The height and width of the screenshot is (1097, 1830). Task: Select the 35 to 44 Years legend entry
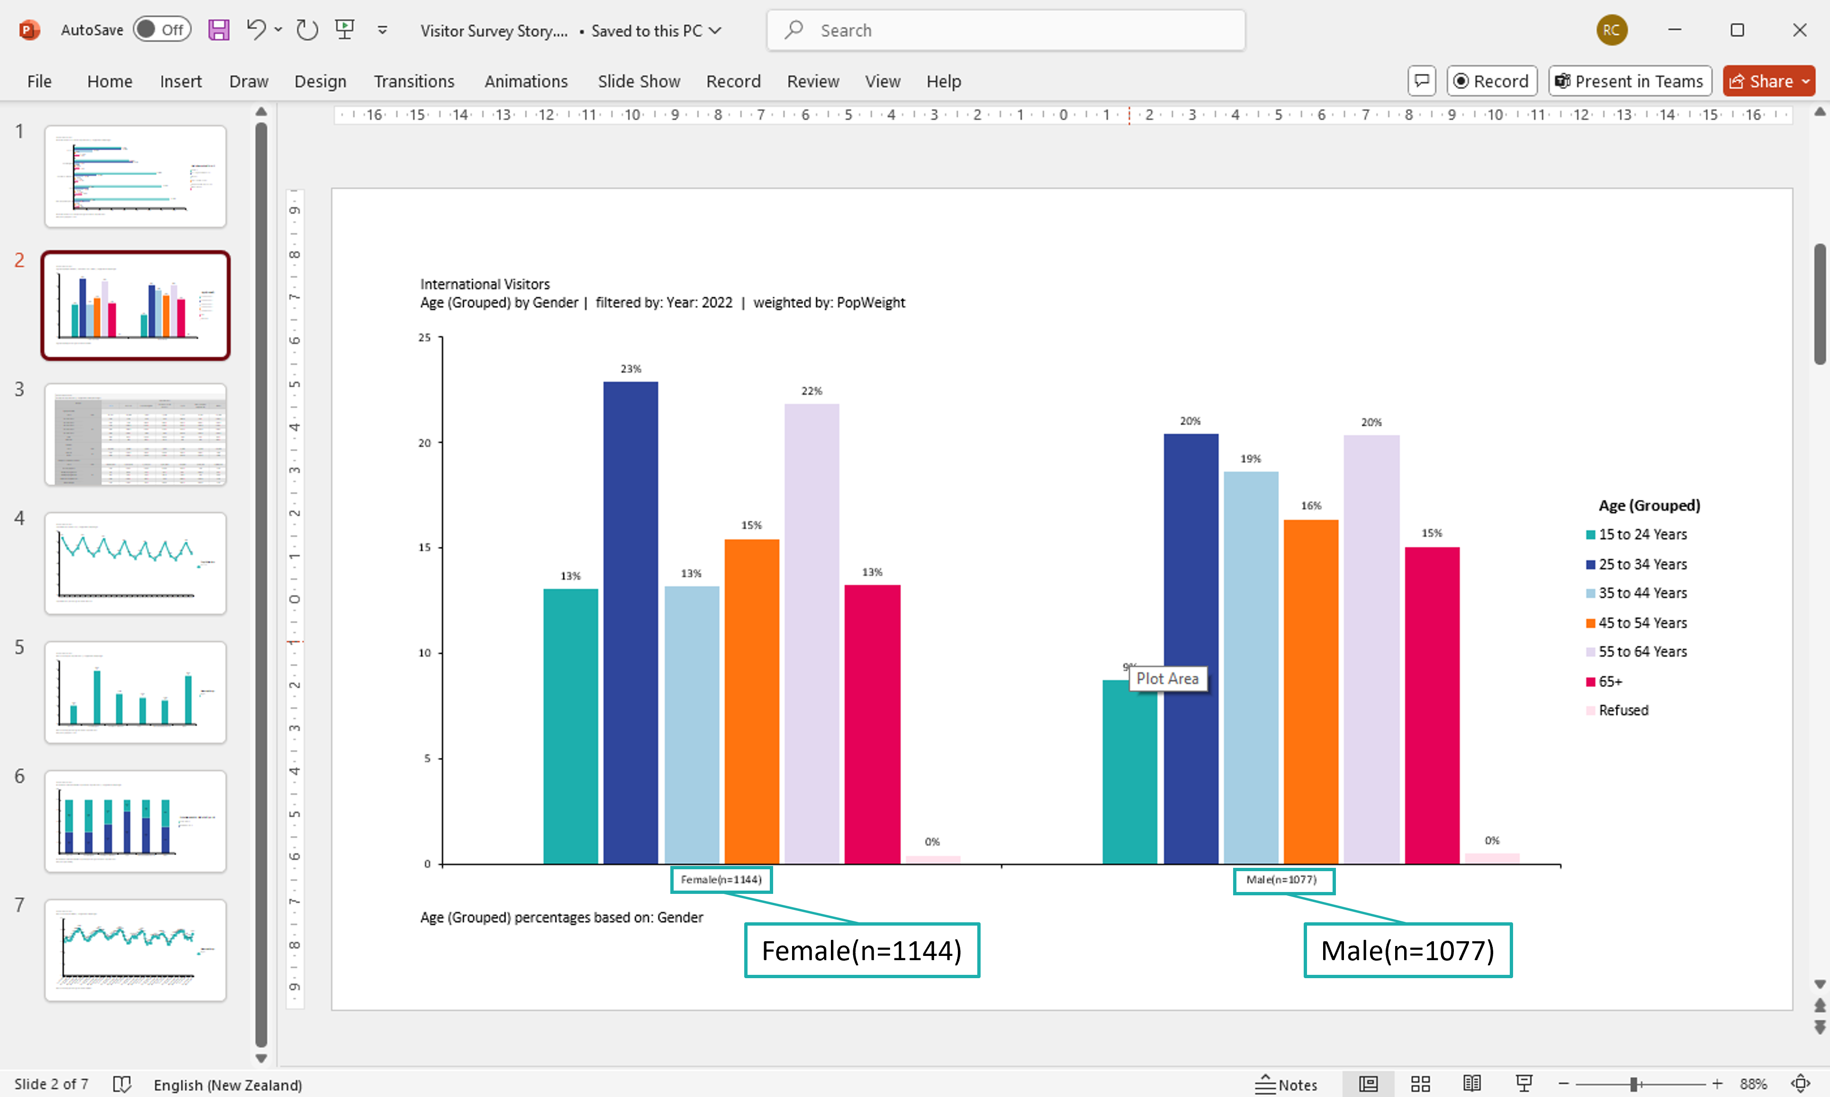coord(1636,594)
